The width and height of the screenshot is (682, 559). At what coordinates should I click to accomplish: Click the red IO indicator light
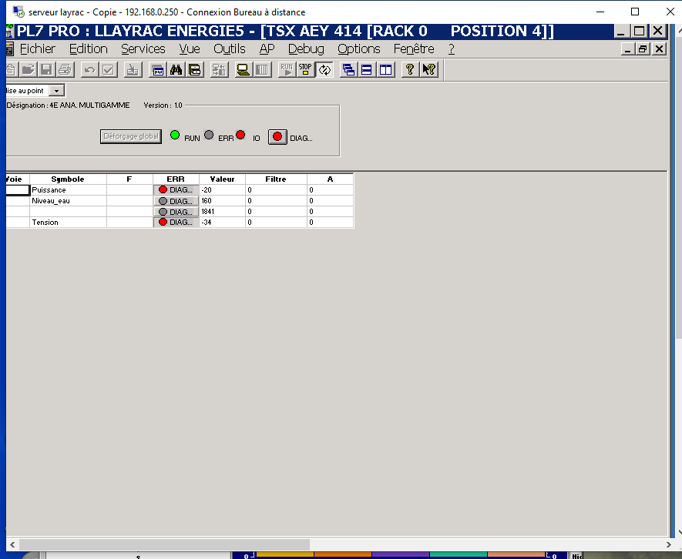coord(240,135)
